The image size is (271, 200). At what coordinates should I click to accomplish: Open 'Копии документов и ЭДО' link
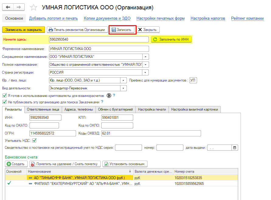107,18
